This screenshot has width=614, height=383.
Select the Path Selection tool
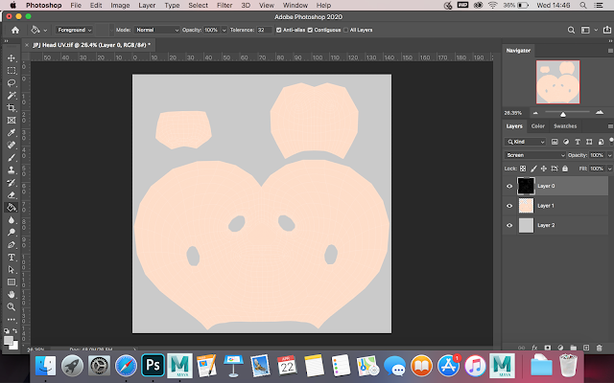pyautogui.click(x=12, y=270)
